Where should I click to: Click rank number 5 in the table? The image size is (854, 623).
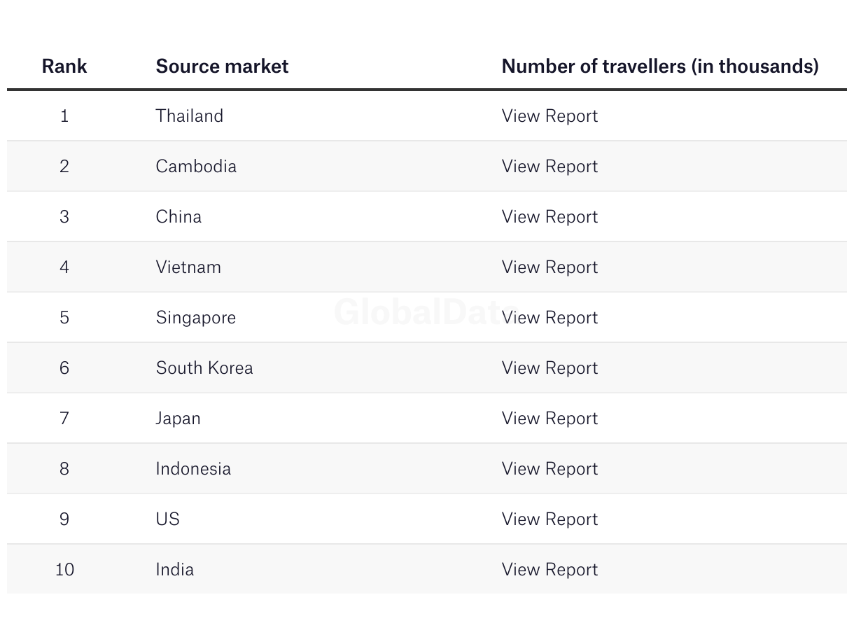coord(64,317)
